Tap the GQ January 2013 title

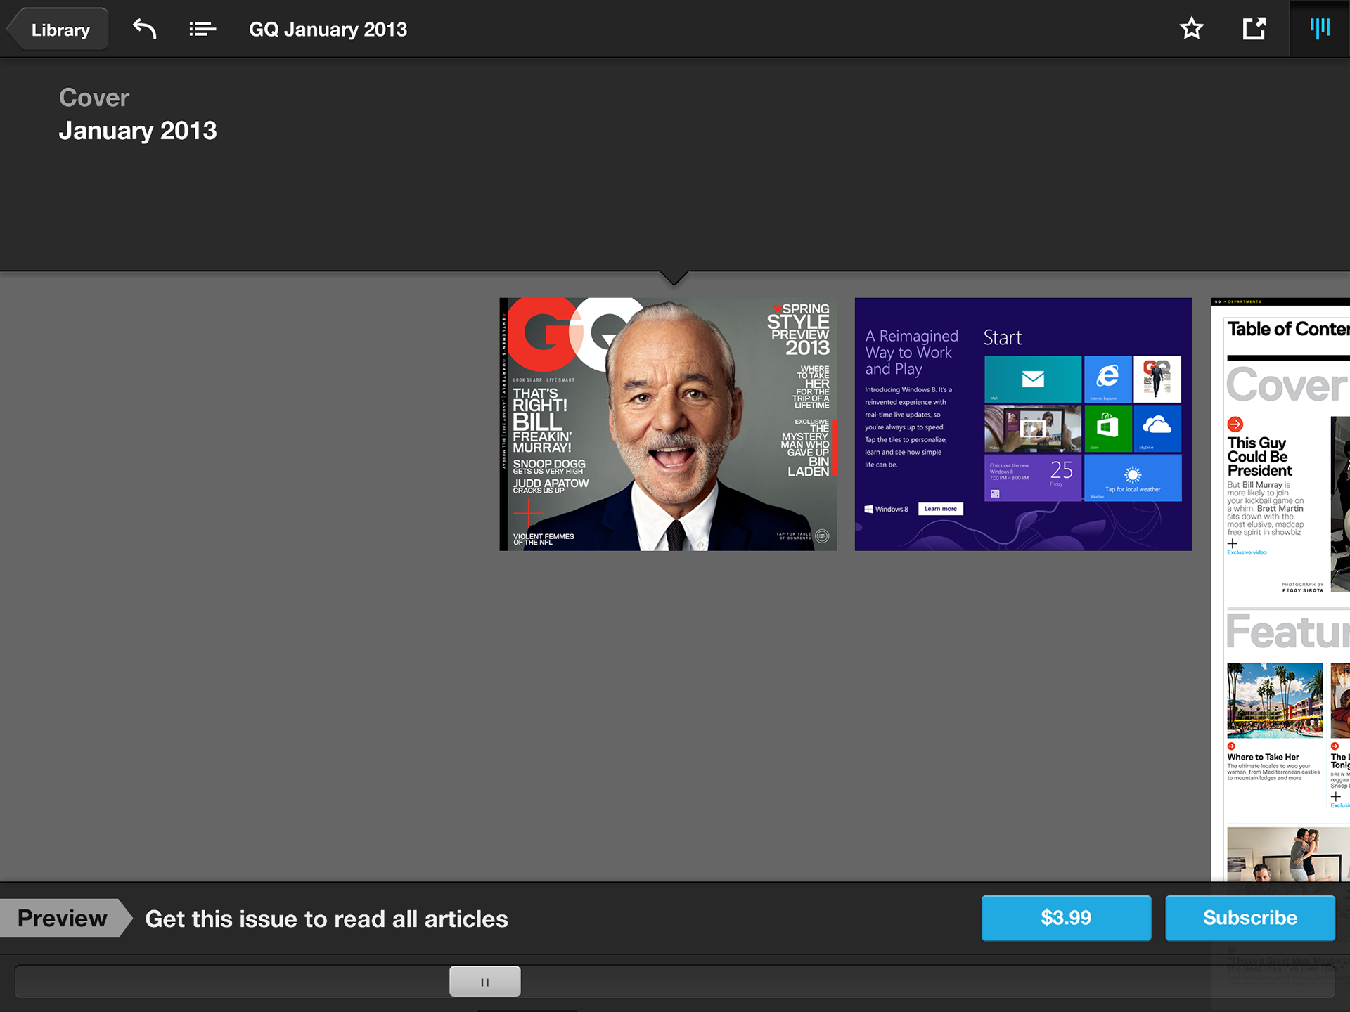[x=328, y=30]
